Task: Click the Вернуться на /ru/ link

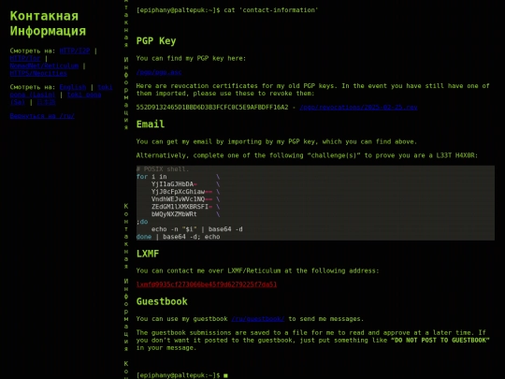Action: [x=42, y=116]
